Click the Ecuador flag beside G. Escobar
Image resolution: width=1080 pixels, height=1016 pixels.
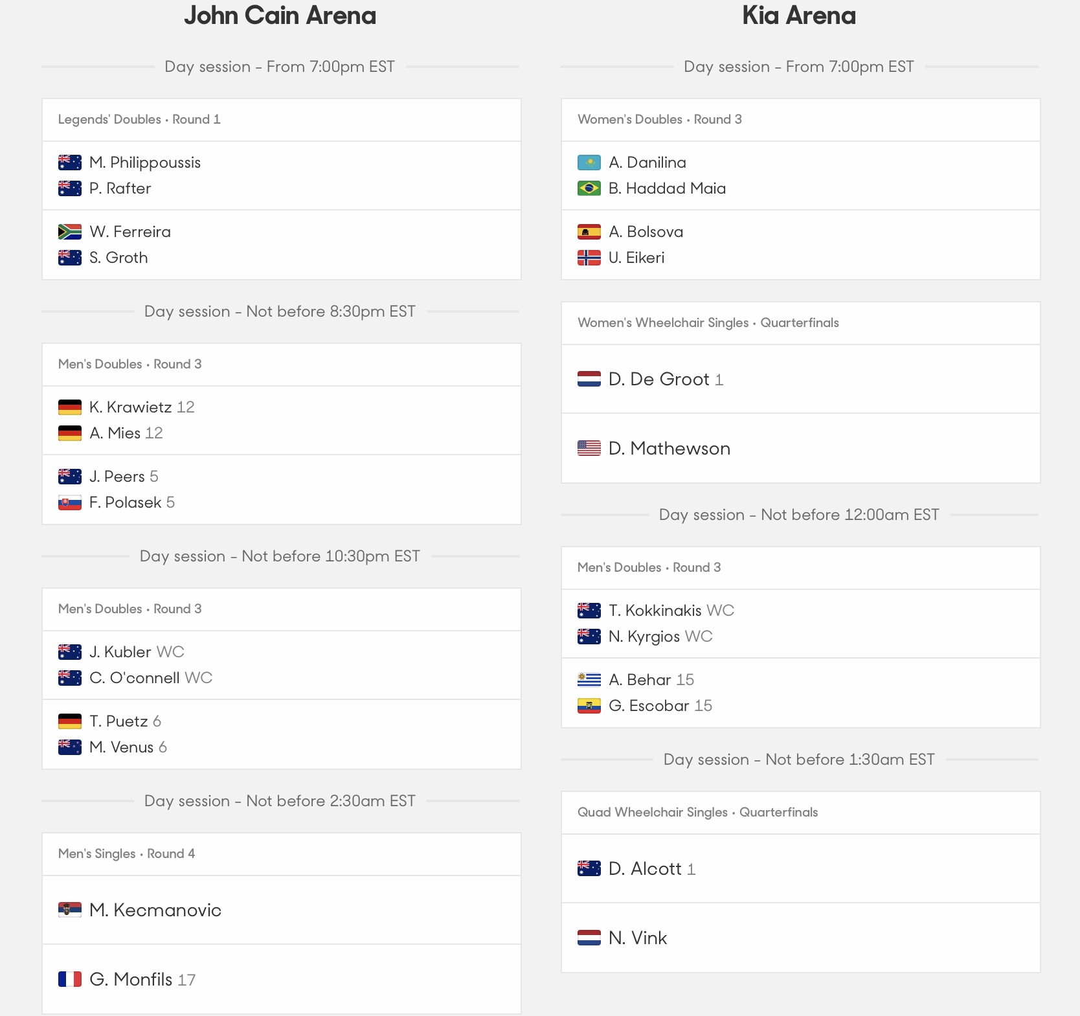point(589,706)
